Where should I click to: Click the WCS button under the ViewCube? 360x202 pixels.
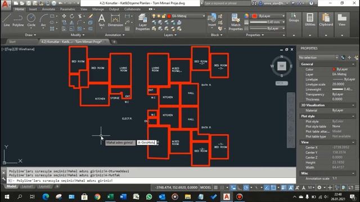pyautogui.click(x=281, y=83)
